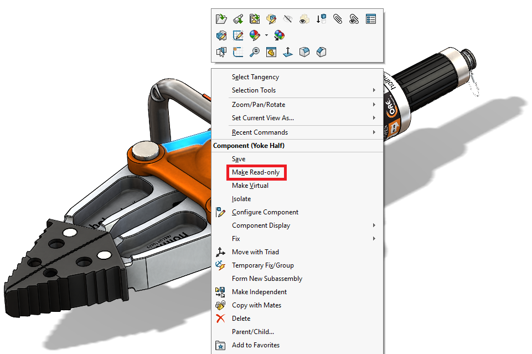The image size is (532, 354).
Task: Open Component Properties from the toolbar
Action: coord(371,18)
